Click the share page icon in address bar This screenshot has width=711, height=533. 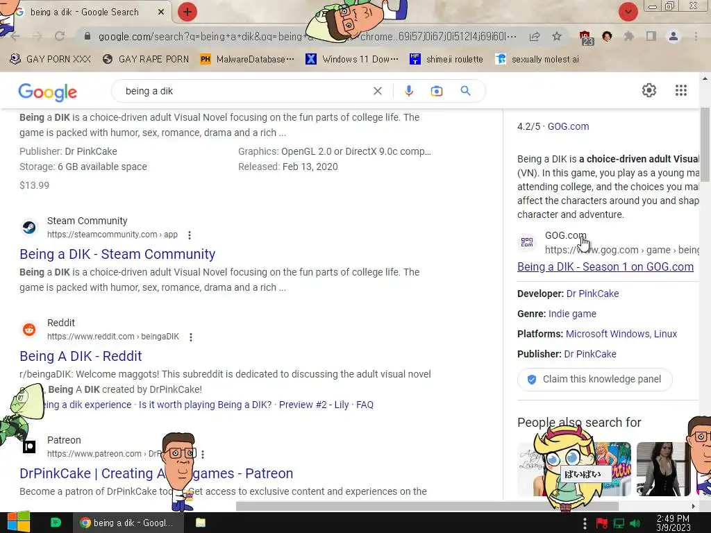click(x=535, y=36)
